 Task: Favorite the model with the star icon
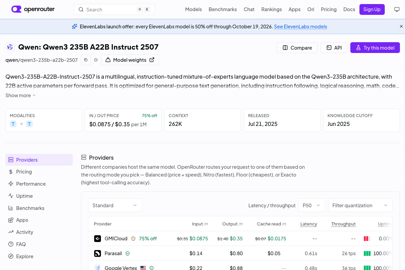pyautogui.click(x=96, y=60)
